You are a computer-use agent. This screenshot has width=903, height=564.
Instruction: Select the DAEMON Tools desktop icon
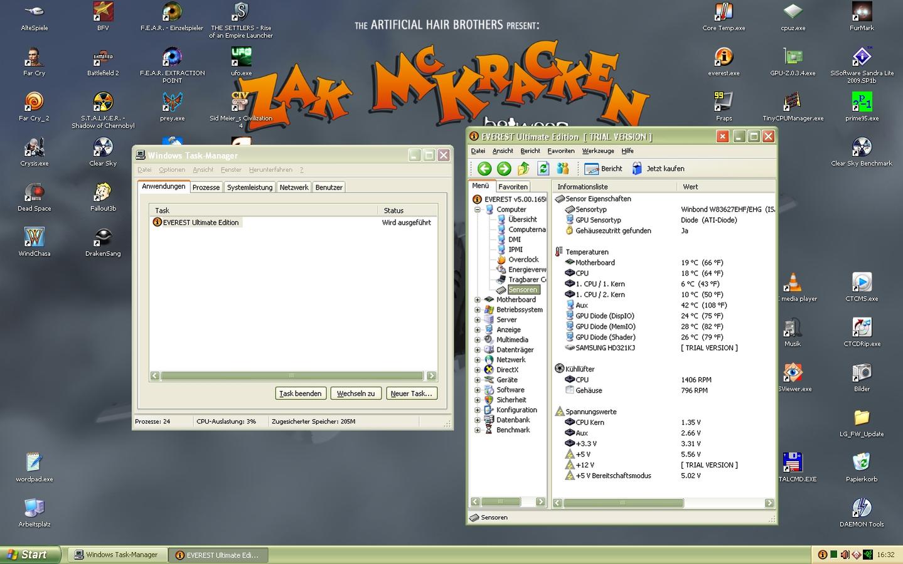pyautogui.click(x=862, y=513)
